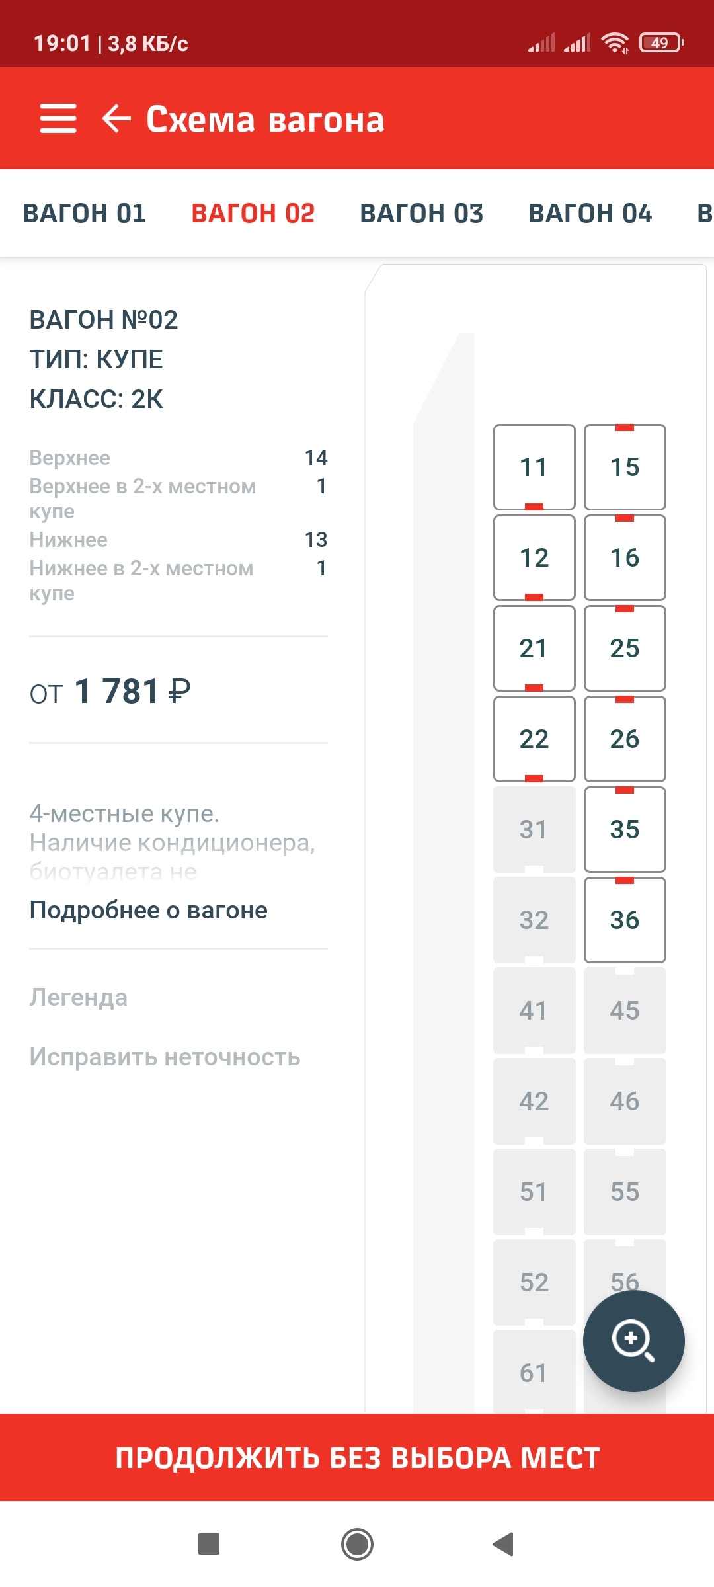Select seat 16 on the scheme

625,557
